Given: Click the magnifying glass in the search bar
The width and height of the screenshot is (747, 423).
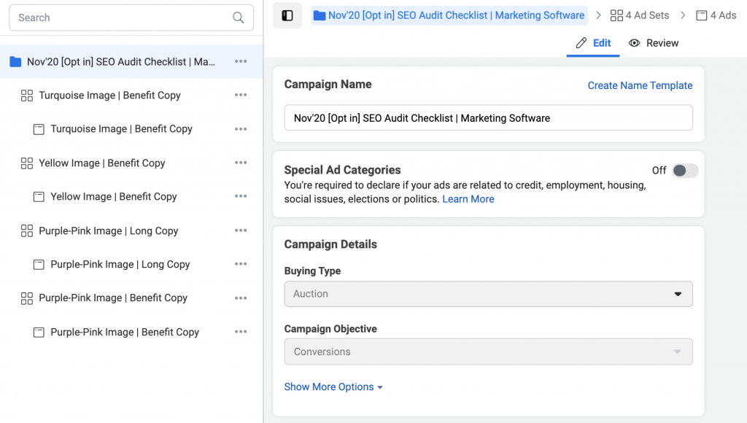Looking at the screenshot, I should 238,17.
